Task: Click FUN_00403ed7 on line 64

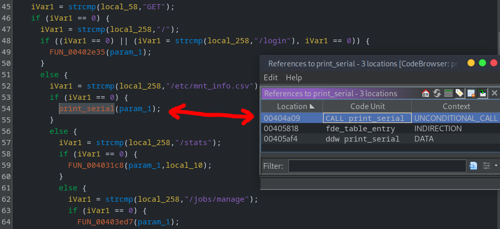Action: tap(105, 222)
